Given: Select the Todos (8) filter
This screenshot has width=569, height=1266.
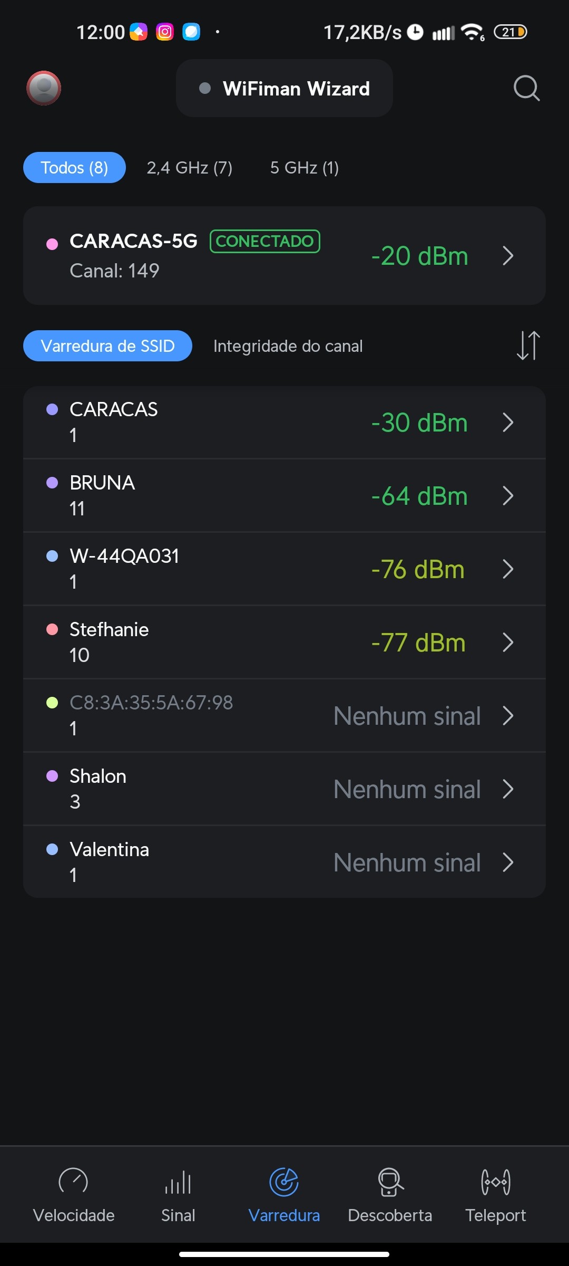Looking at the screenshot, I should point(74,168).
